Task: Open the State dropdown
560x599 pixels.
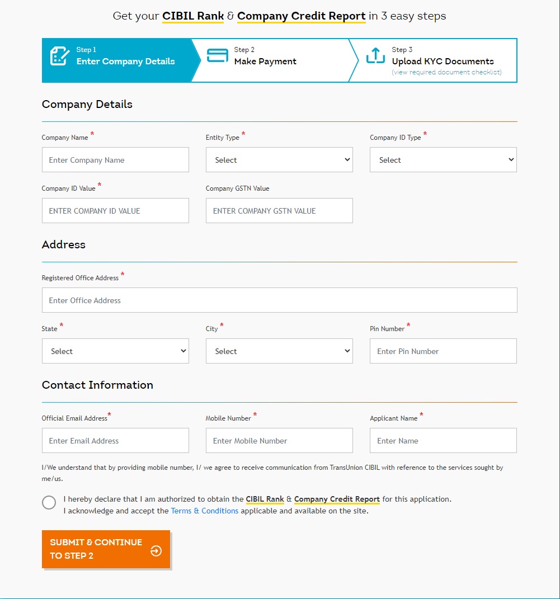Action: coord(115,351)
